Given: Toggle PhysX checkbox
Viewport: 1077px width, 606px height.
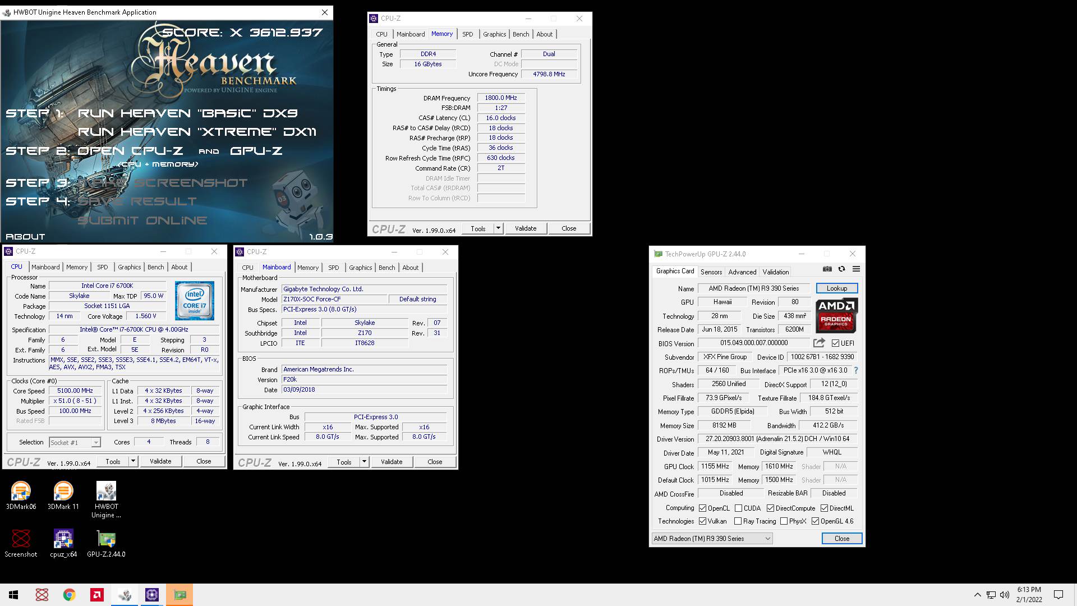Looking at the screenshot, I should click(x=784, y=521).
